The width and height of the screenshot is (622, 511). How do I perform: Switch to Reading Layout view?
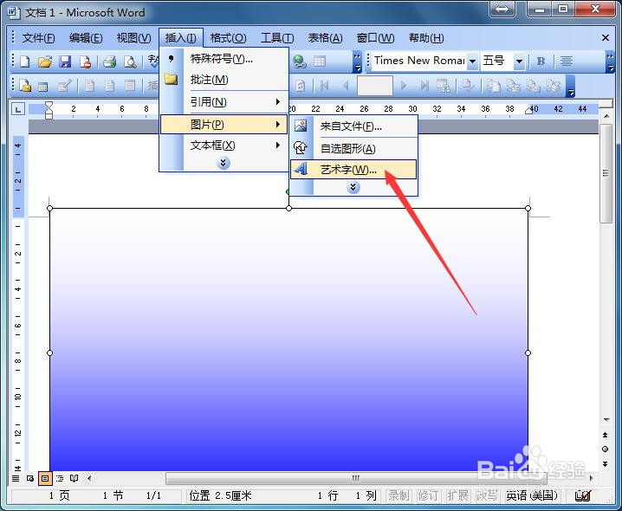pyautogui.click(x=75, y=478)
